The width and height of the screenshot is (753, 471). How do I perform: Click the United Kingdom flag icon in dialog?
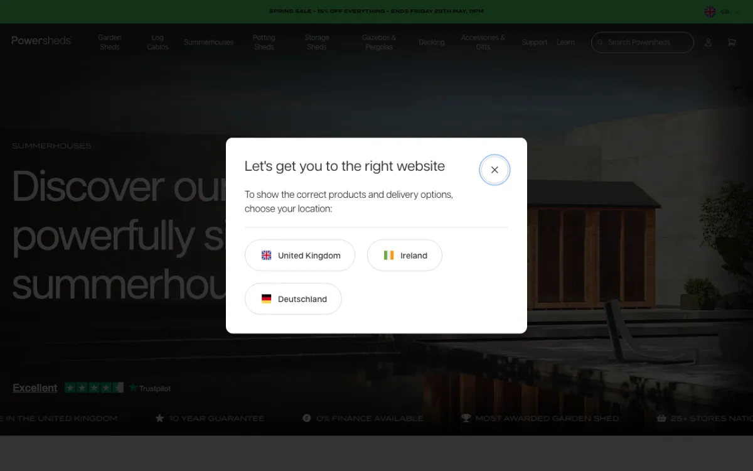(x=266, y=256)
